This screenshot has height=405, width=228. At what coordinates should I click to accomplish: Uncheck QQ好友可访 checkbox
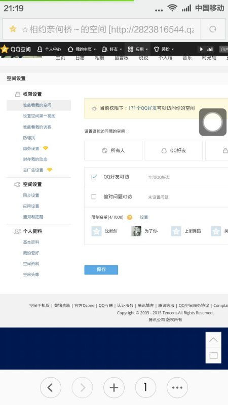tap(94, 177)
